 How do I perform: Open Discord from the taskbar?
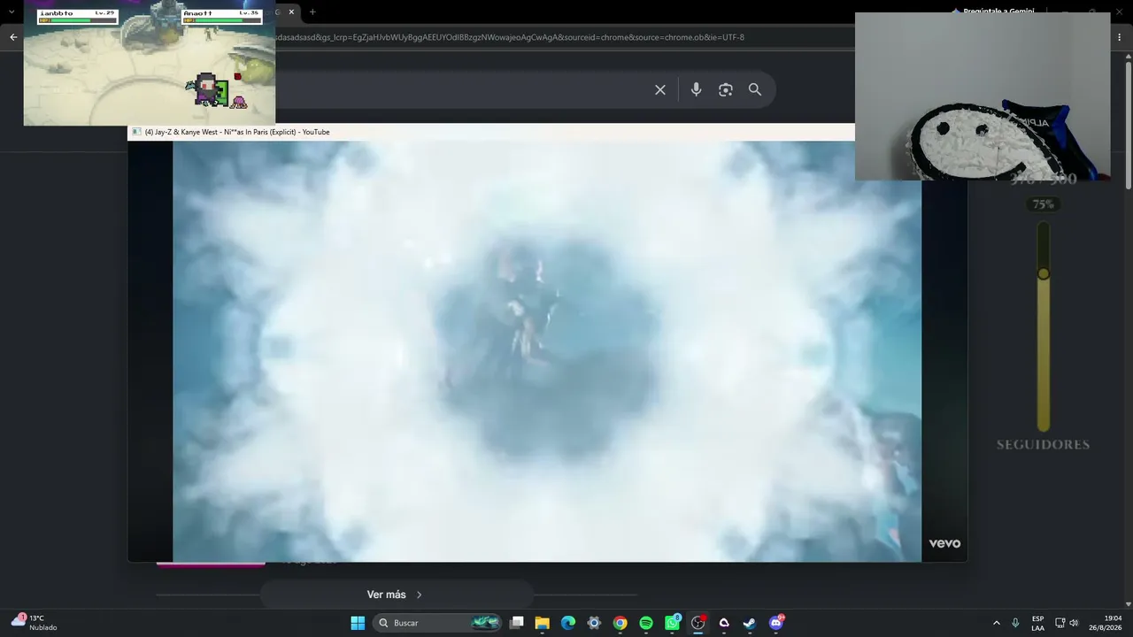pyautogui.click(x=776, y=623)
